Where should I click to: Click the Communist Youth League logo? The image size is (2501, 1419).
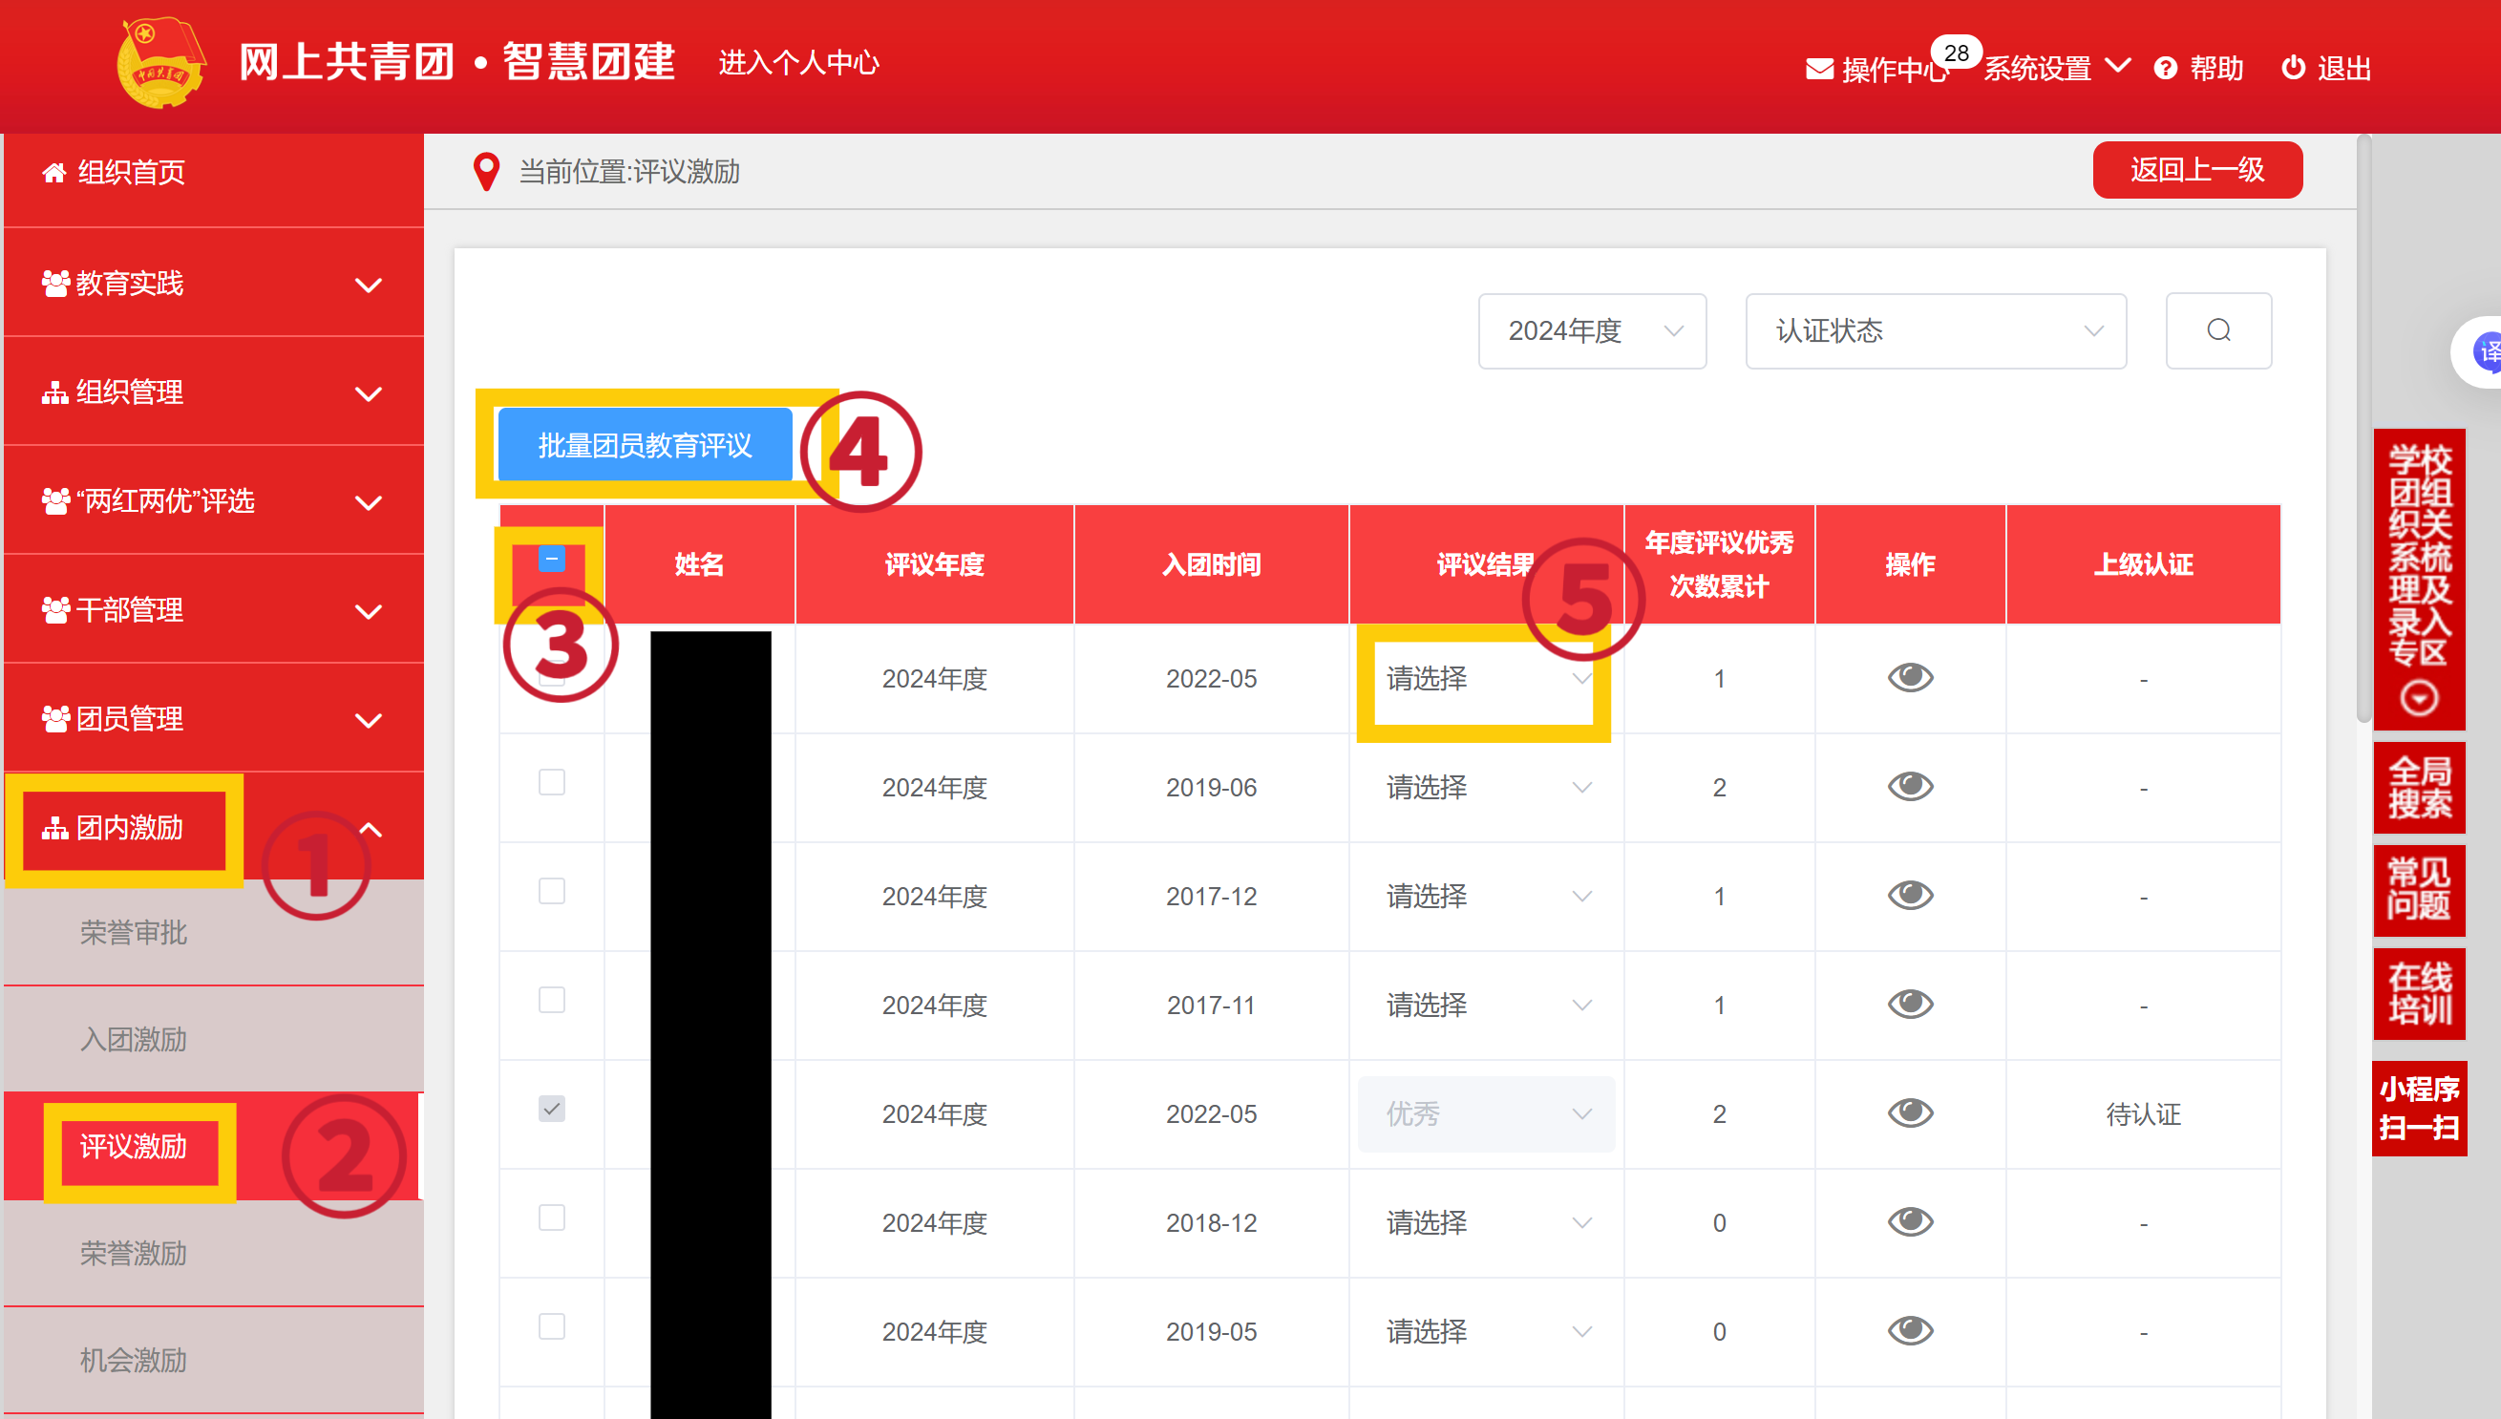[160, 63]
